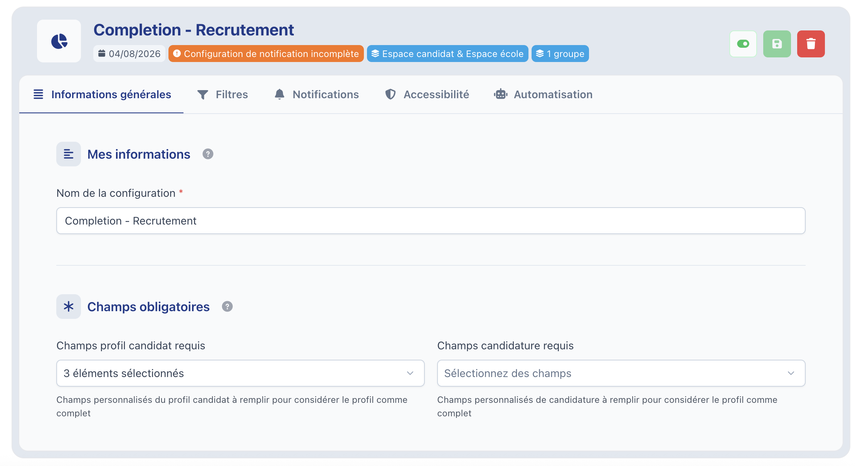Show help for Champs obligatoires

point(227,307)
